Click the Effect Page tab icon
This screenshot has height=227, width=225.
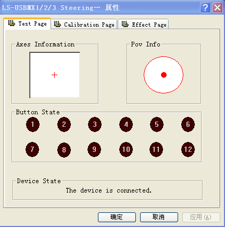pos(125,24)
